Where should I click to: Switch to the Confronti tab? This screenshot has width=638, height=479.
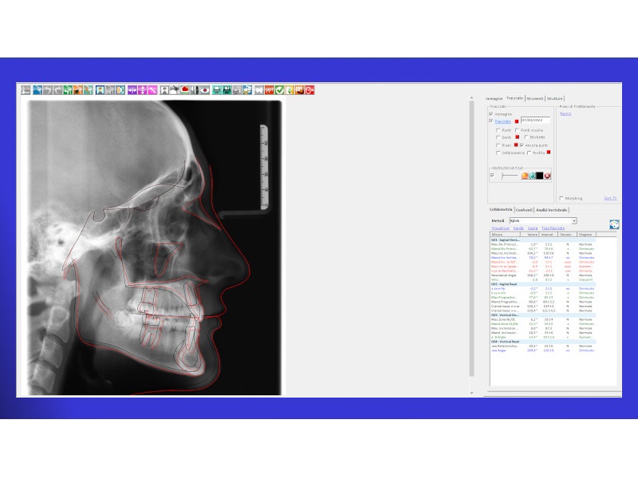(524, 210)
